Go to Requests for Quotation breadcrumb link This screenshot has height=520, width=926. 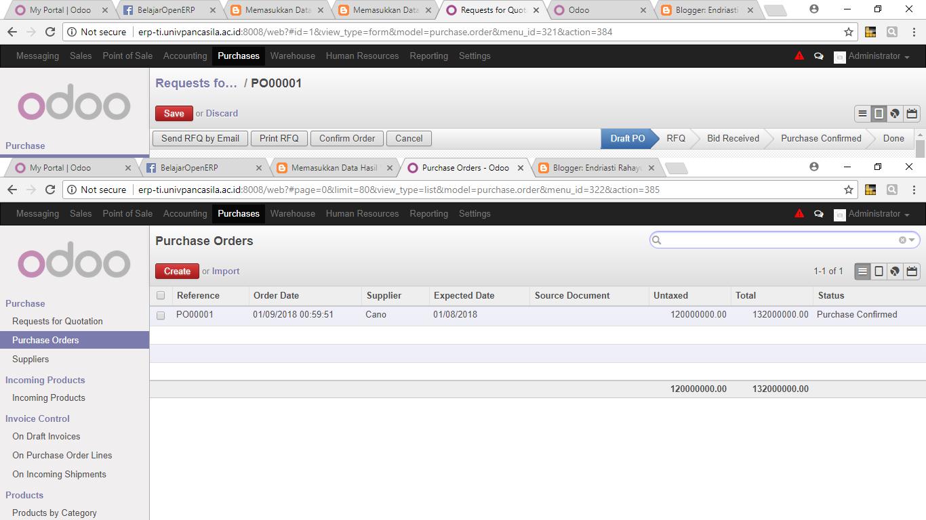coord(197,83)
